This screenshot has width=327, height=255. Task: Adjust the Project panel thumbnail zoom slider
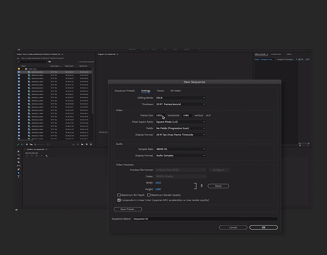click(x=39, y=145)
